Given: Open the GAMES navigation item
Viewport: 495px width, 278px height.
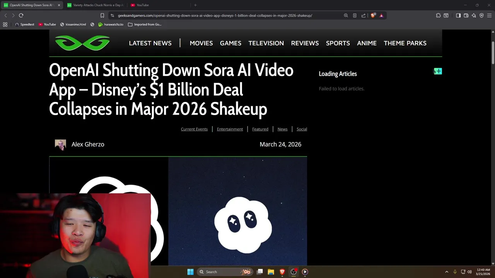Looking at the screenshot, I should (230, 43).
